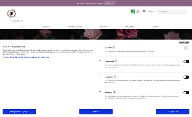
Task: Click the S'abonner button in top banner
Action: pos(110,3)
